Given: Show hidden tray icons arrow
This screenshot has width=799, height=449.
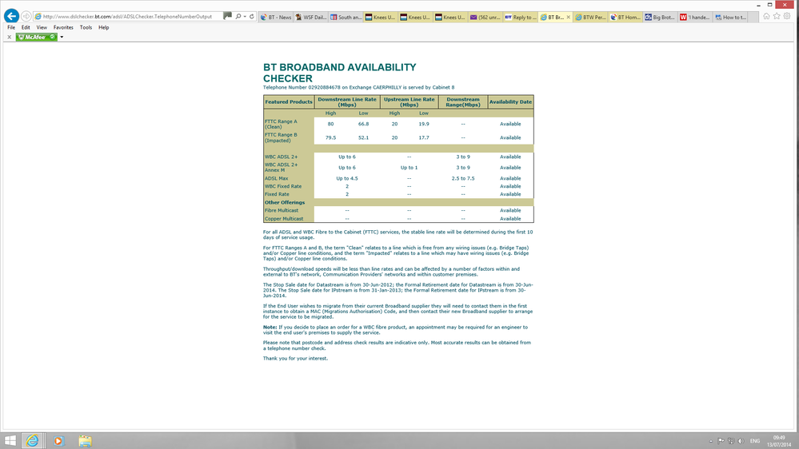Looking at the screenshot, I should click(711, 441).
